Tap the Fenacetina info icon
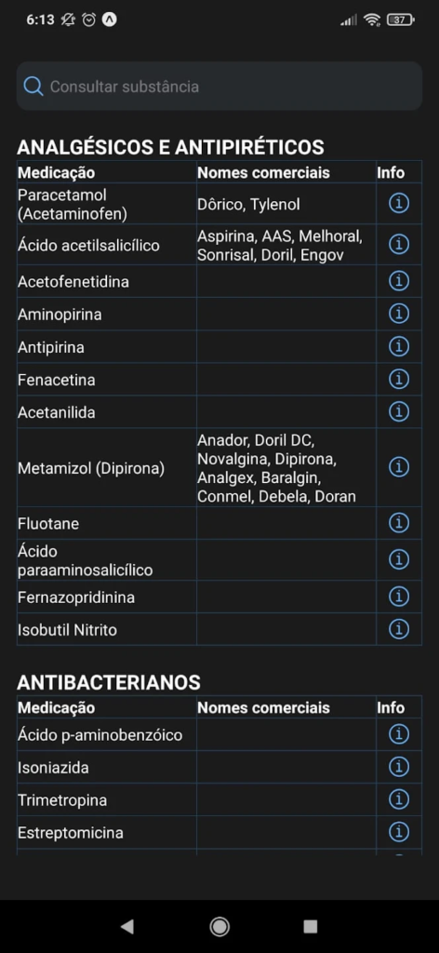The width and height of the screenshot is (439, 953). click(x=399, y=380)
